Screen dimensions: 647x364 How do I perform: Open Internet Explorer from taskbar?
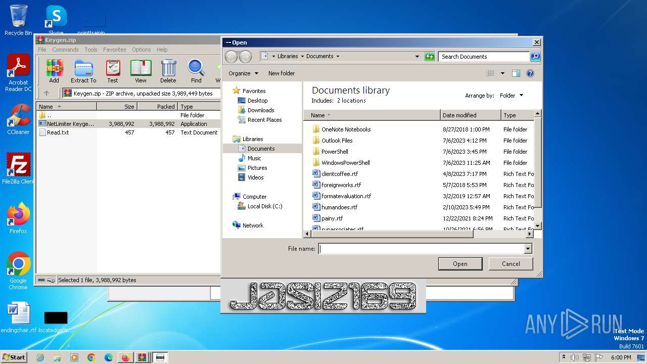(40, 357)
